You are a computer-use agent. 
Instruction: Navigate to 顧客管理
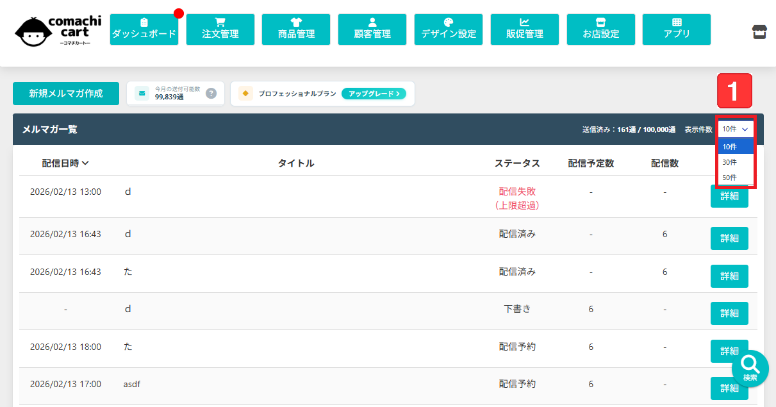[x=372, y=29]
